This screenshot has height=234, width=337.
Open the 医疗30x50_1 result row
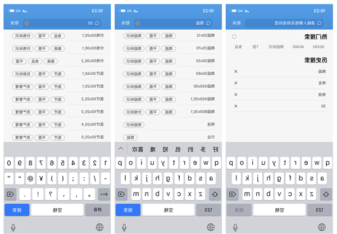coord(57,74)
